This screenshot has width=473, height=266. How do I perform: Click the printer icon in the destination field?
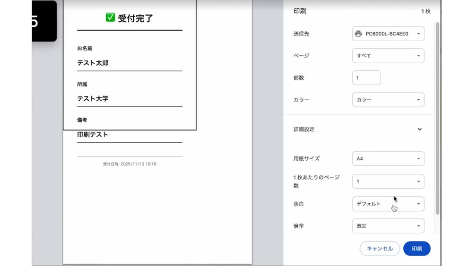(x=358, y=34)
